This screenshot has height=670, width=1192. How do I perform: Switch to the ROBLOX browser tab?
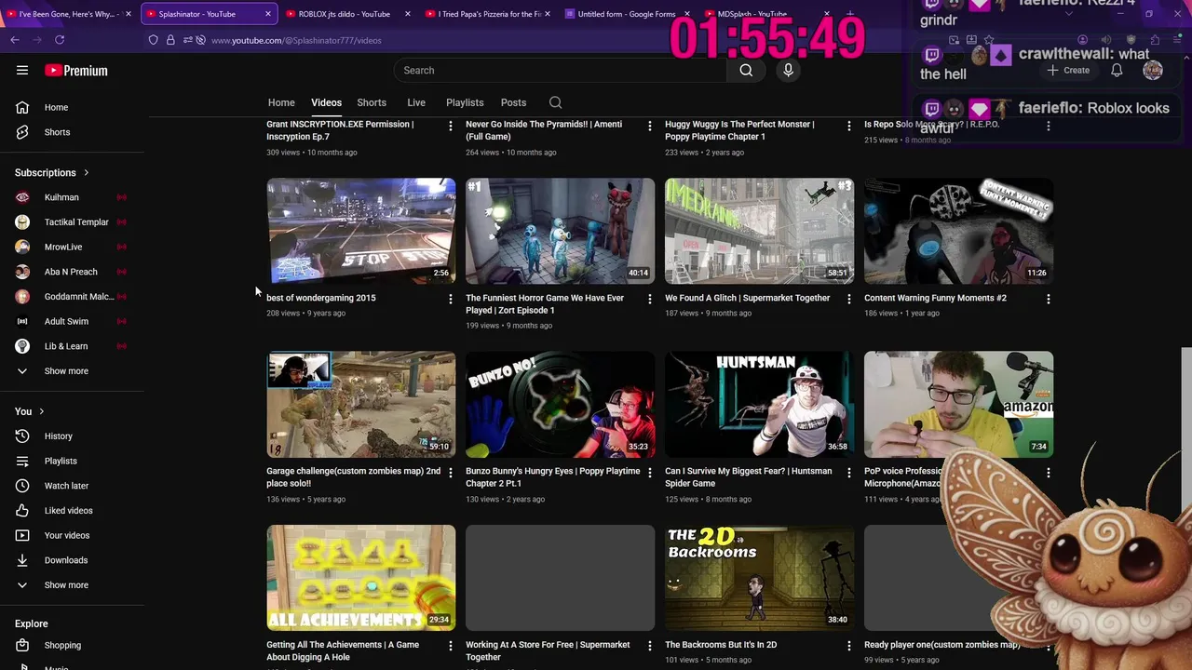[345, 14]
